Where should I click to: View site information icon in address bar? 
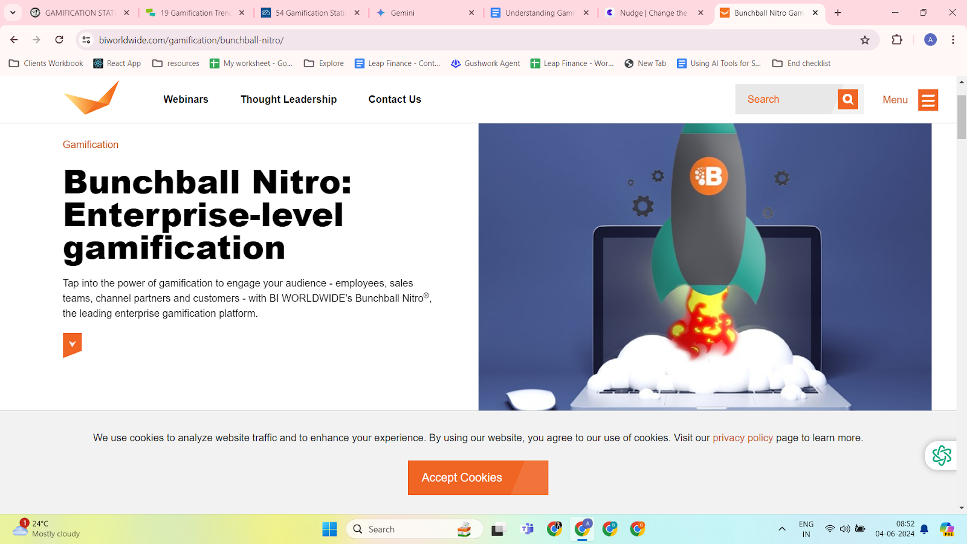(86, 40)
